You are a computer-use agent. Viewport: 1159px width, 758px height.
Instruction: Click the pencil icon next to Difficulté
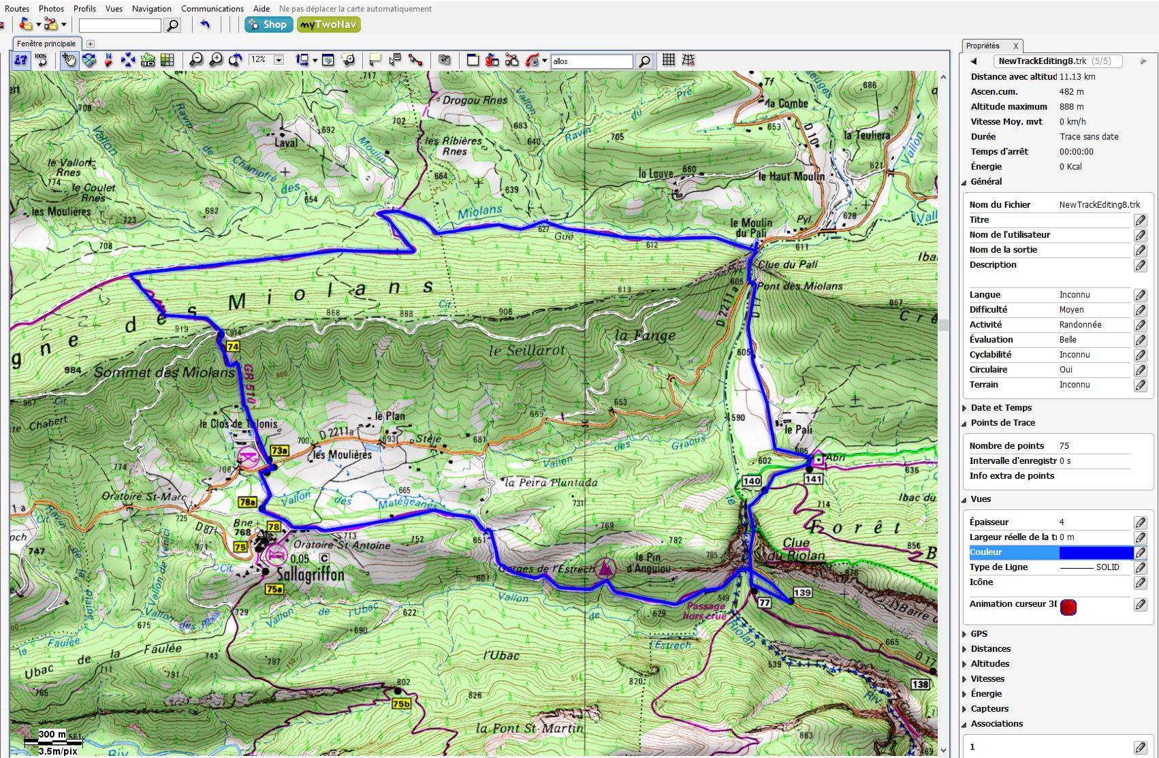(1140, 310)
